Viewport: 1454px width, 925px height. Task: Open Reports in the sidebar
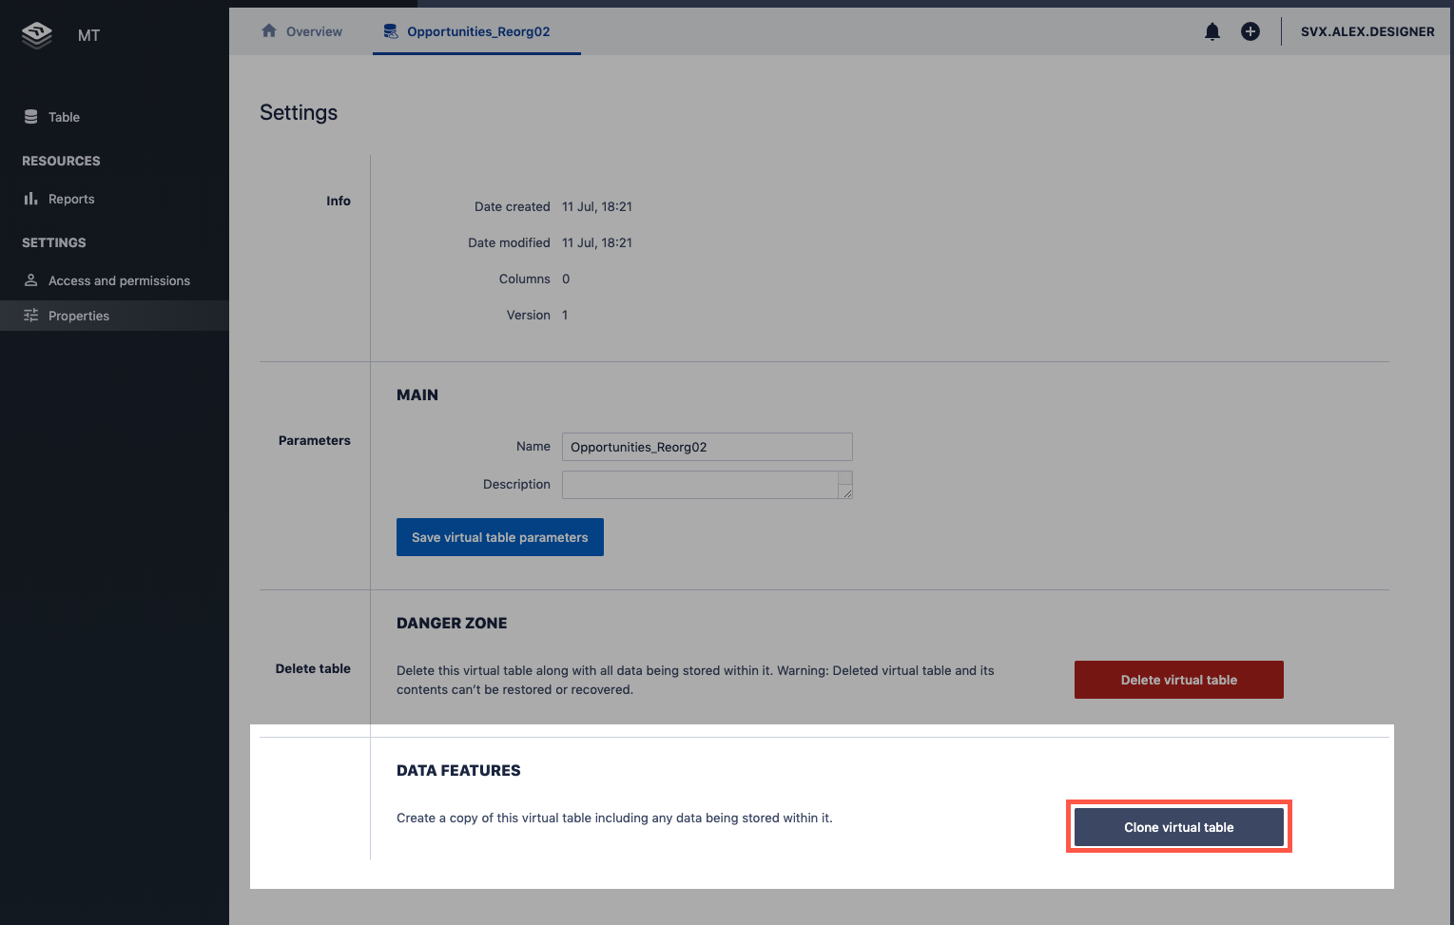pos(71,199)
